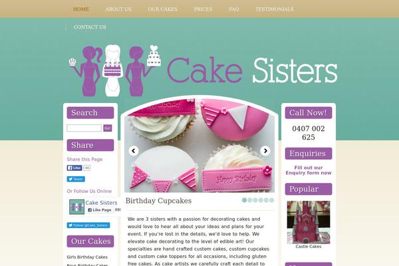Focus the search text field

pyautogui.click(x=84, y=128)
